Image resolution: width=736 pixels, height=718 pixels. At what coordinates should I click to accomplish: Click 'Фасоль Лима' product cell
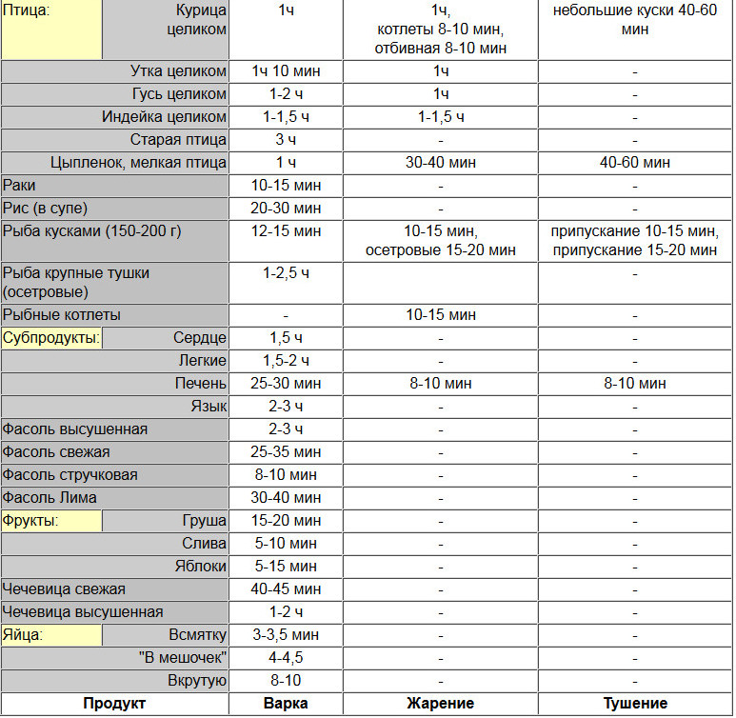114,498
